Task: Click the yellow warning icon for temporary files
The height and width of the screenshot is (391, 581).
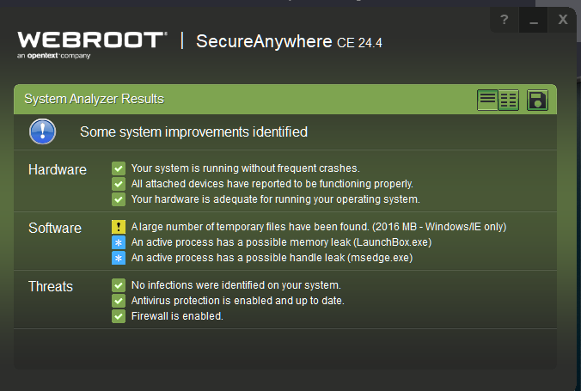Action: tap(119, 227)
